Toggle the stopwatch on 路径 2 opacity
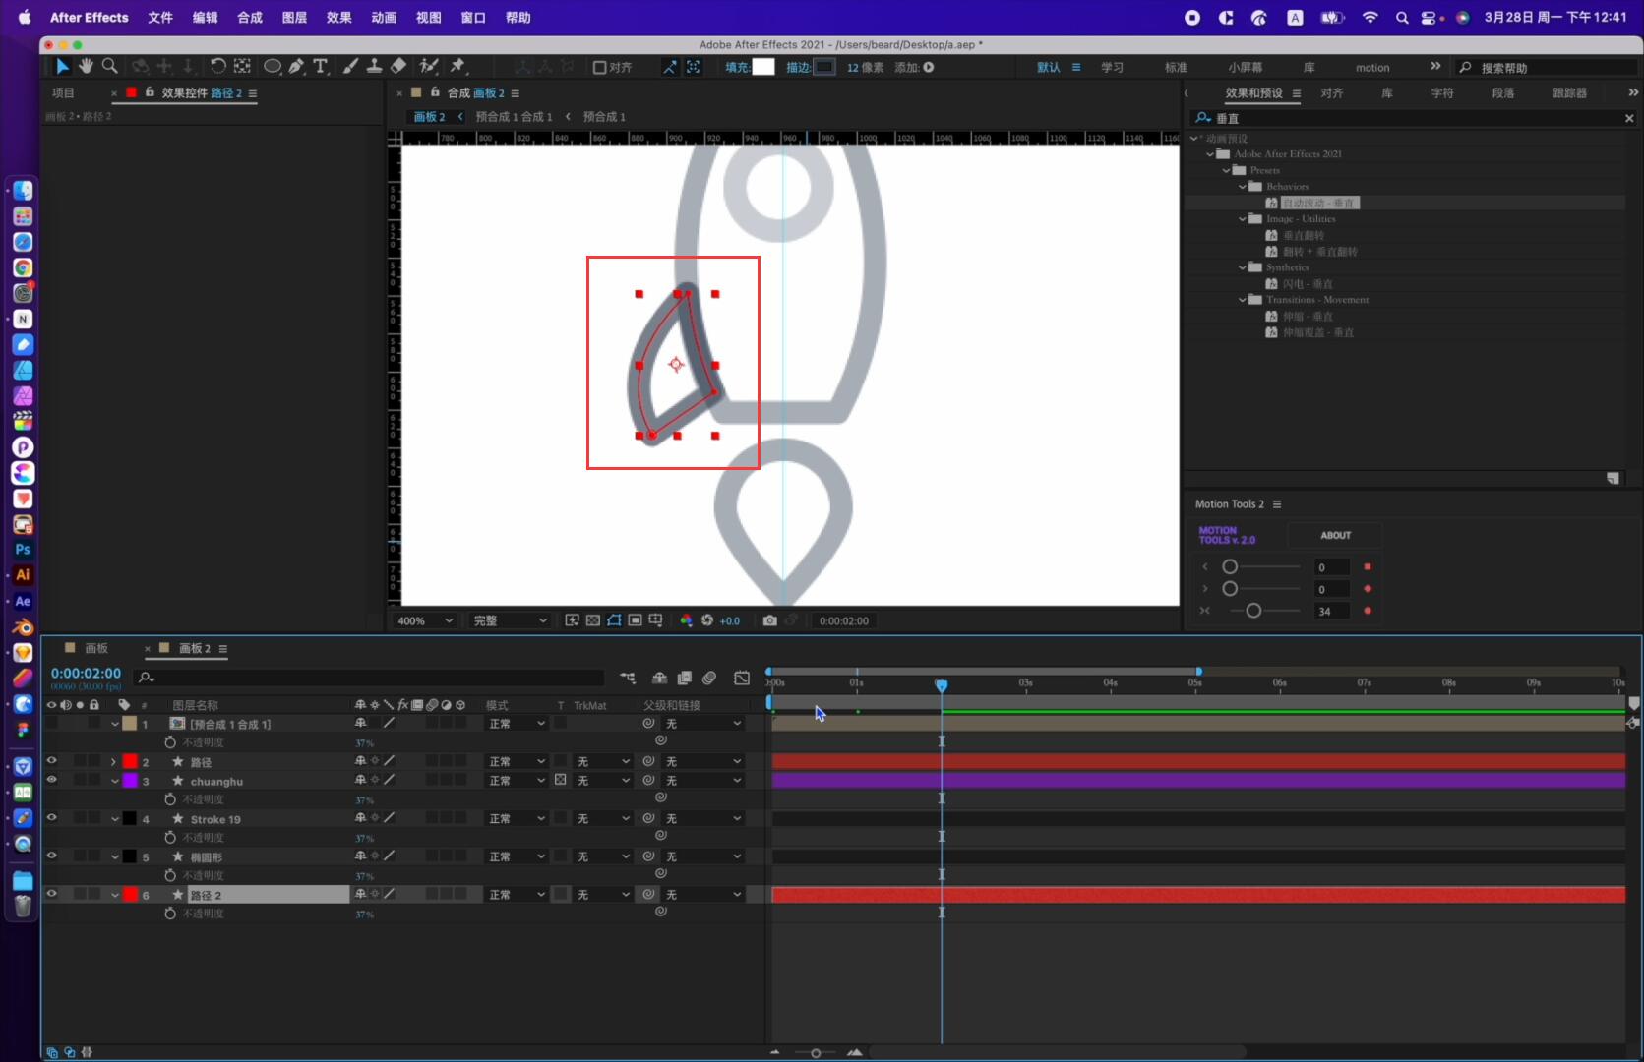The image size is (1644, 1062). [168, 914]
